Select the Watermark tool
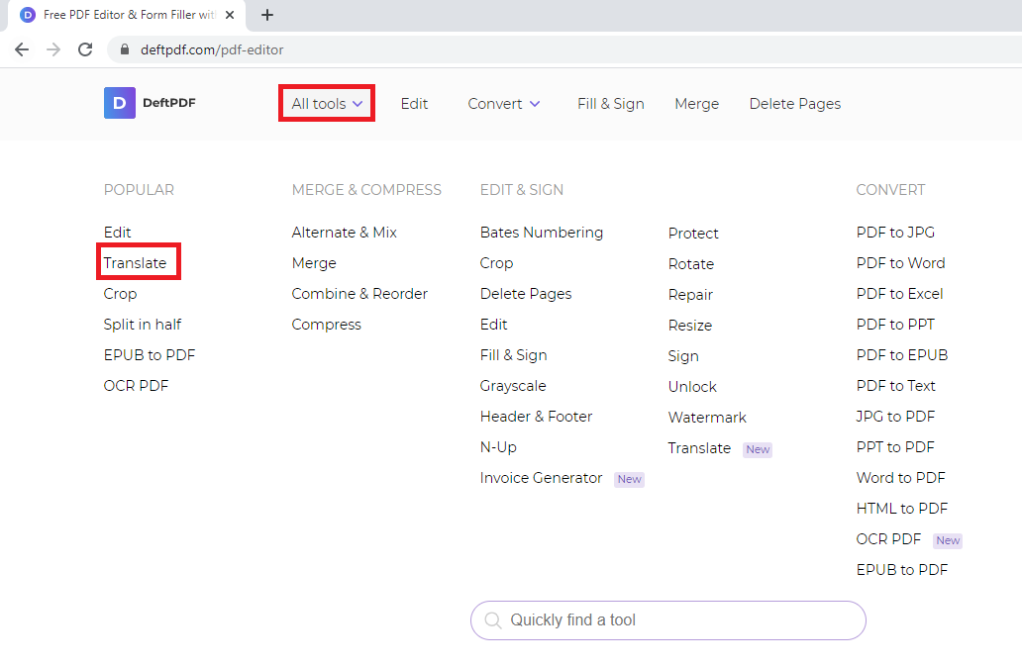This screenshot has height=665, width=1022. point(707,418)
